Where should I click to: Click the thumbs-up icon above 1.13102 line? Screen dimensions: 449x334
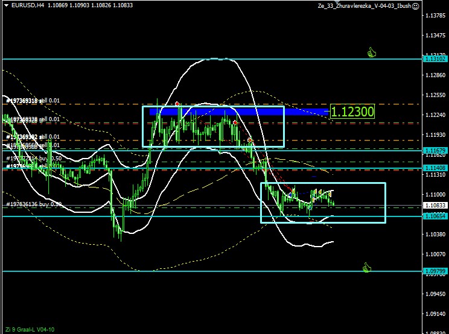(x=372, y=53)
